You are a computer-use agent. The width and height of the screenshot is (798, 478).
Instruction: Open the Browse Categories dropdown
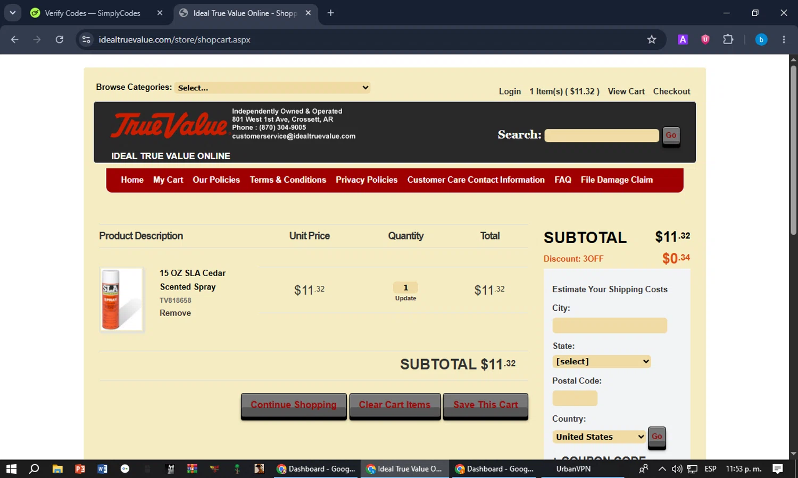pyautogui.click(x=273, y=88)
